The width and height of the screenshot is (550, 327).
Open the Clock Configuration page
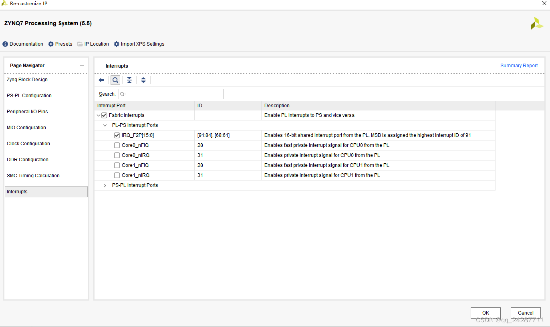point(28,144)
